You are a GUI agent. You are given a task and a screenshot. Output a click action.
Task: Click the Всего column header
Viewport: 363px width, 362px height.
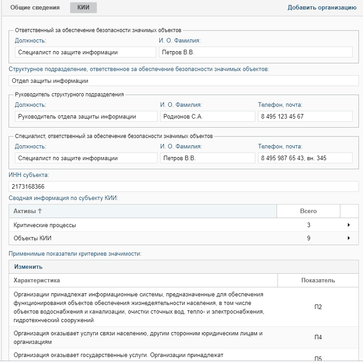[308, 211]
